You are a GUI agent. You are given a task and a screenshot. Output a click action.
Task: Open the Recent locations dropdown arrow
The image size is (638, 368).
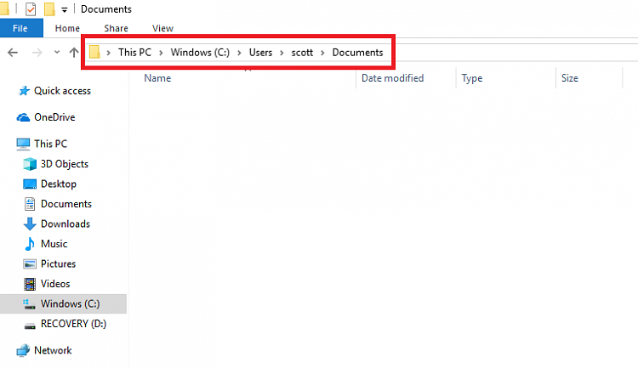click(57, 52)
